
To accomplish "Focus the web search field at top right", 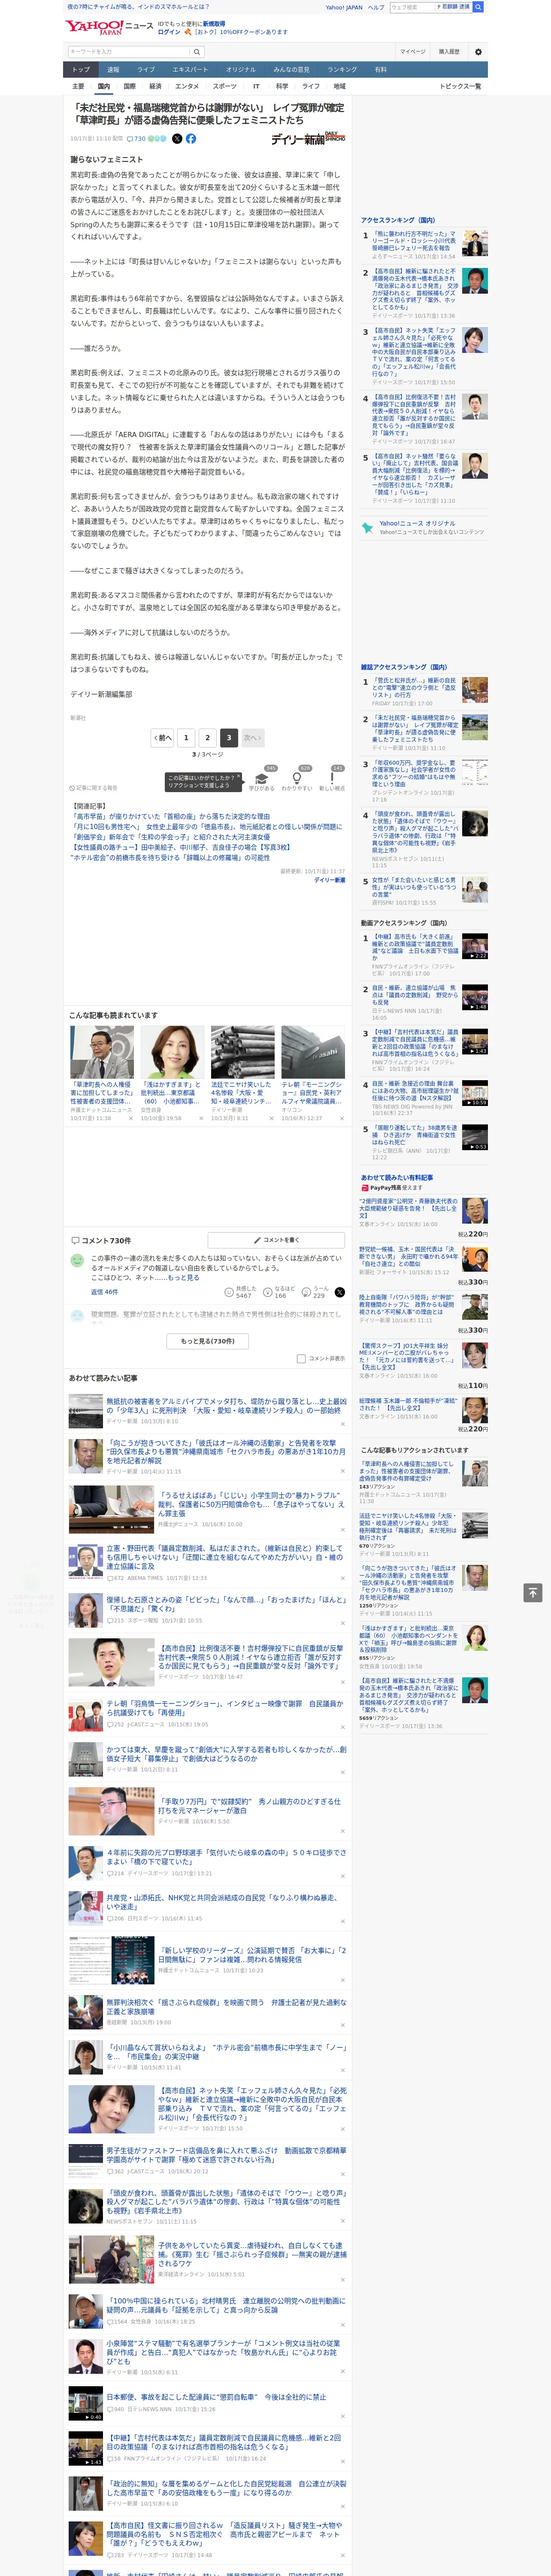I will [412, 7].
